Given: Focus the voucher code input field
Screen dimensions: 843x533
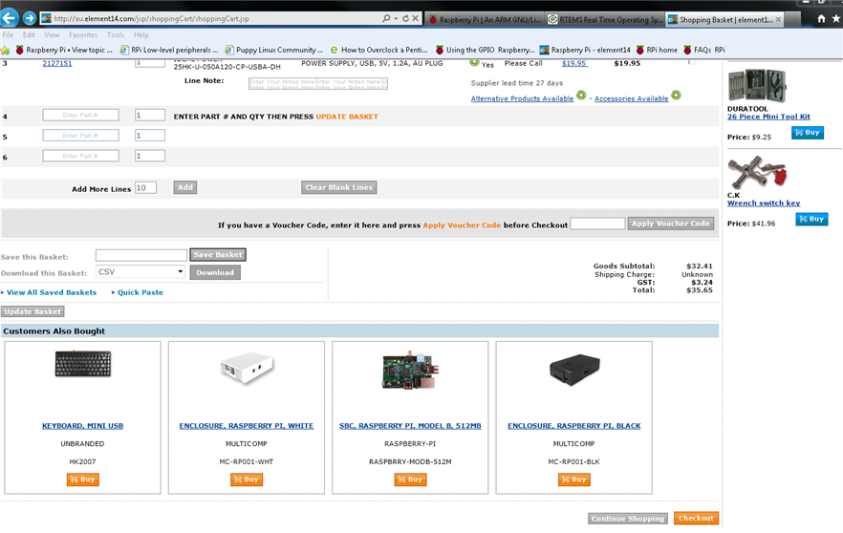Looking at the screenshot, I should (x=597, y=223).
